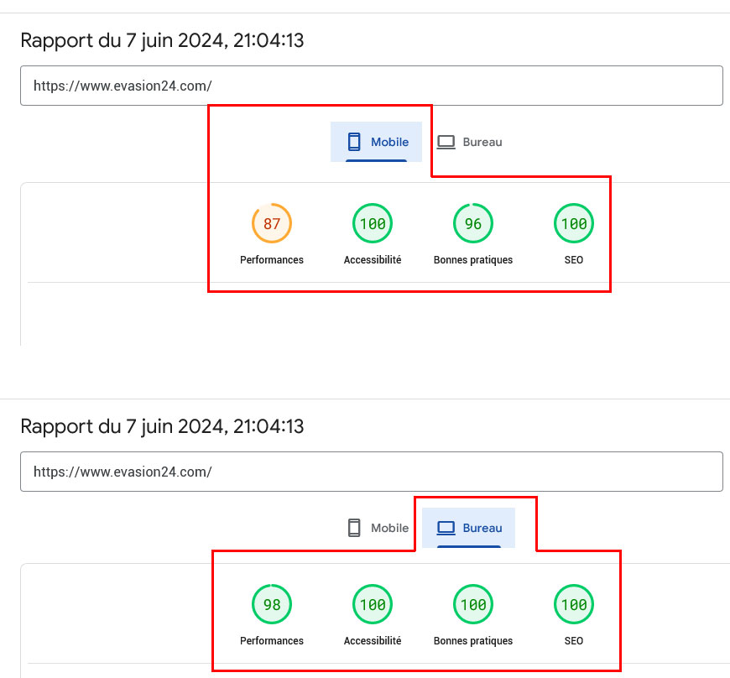Viewport: 730px width, 678px height.
Task: Click the SEO label in the mobile report
Action: 574,260
